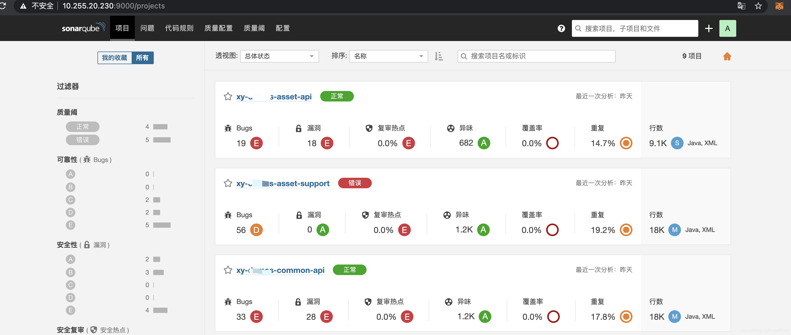The width and height of the screenshot is (791, 335).
Task: Focus the global project and file search field
Action: click(x=635, y=28)
